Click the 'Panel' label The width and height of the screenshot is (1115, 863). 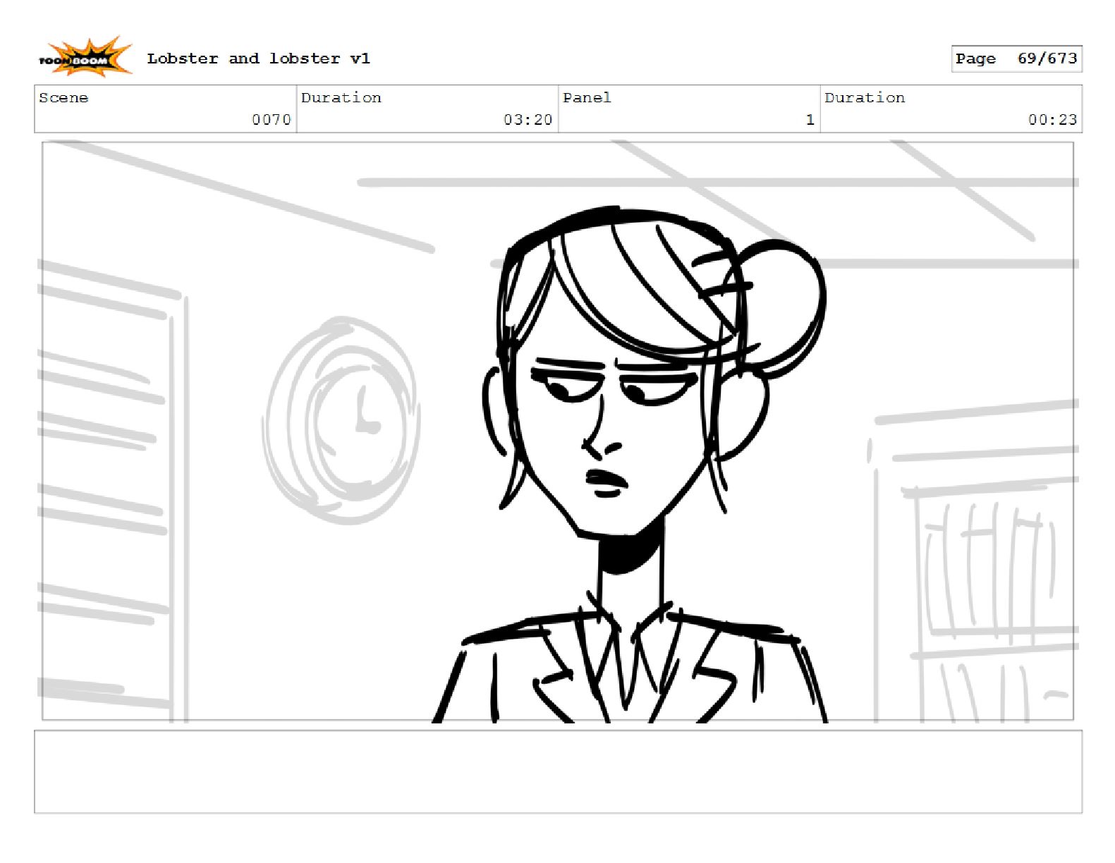(x=587, y=98)
